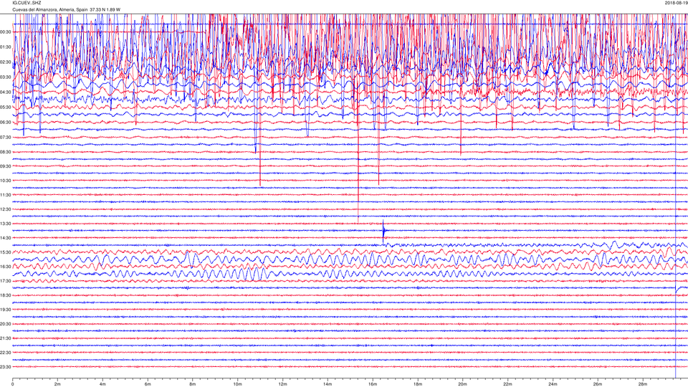Screen dimensions: 688x387
Task: Click the small blue seismic event spike near 14:00
Action: [x=383, y=231]
